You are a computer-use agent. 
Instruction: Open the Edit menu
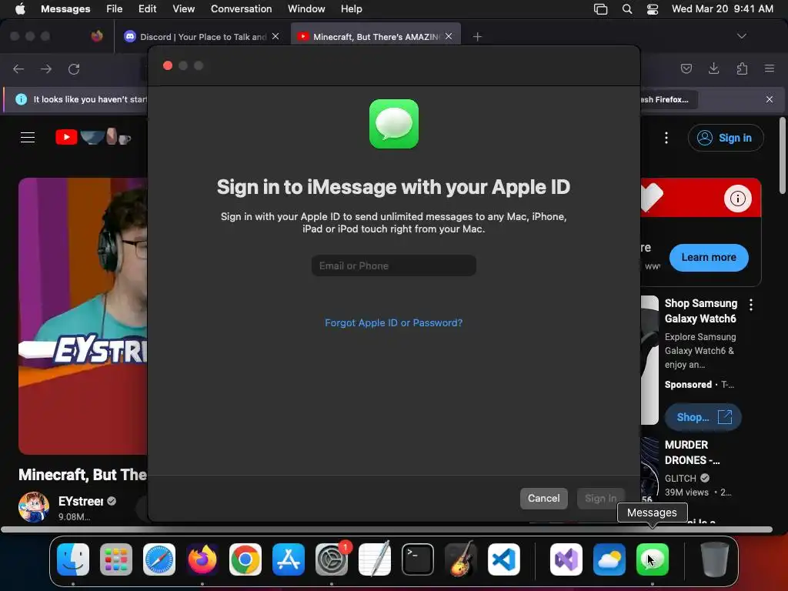click(147, 8)
